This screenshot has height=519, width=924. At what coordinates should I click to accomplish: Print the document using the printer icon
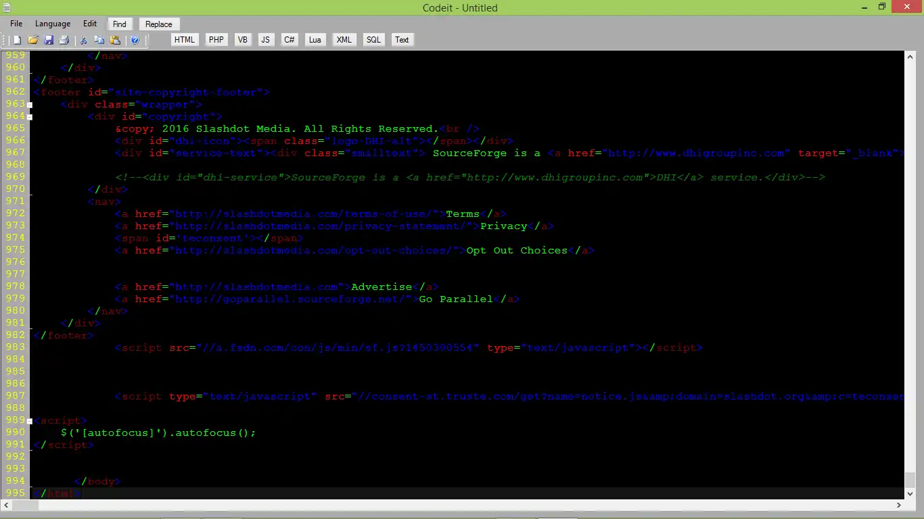64,40
